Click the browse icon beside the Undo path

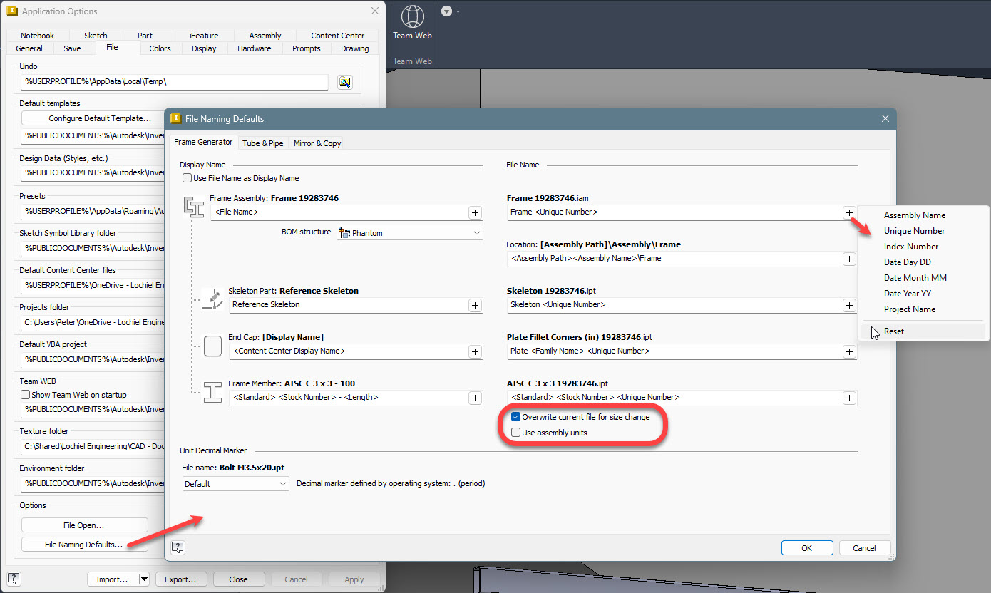(345, 82)
